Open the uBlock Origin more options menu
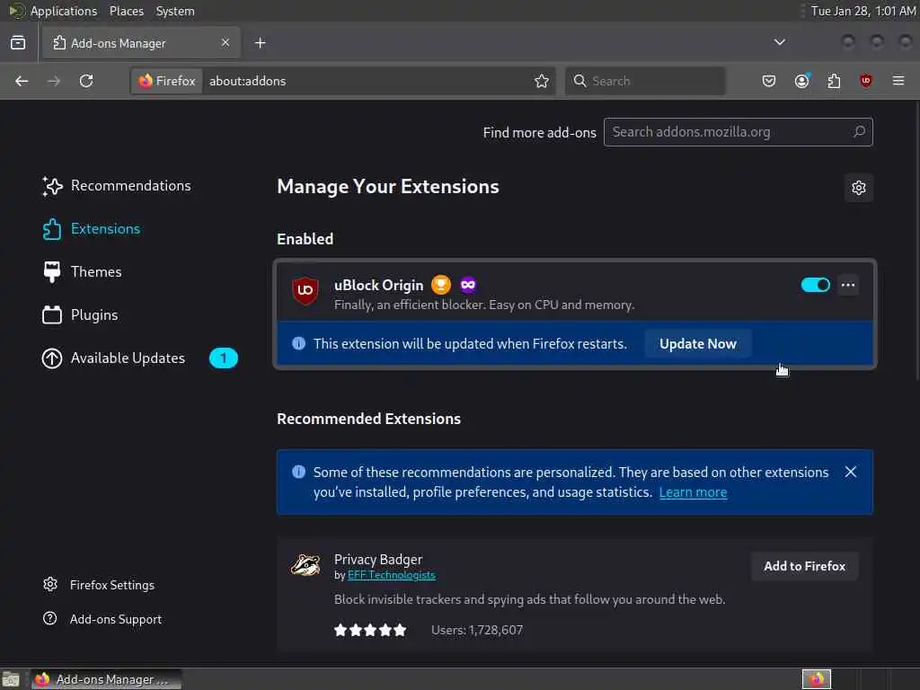The image size is (920, 690). [848, 285]
